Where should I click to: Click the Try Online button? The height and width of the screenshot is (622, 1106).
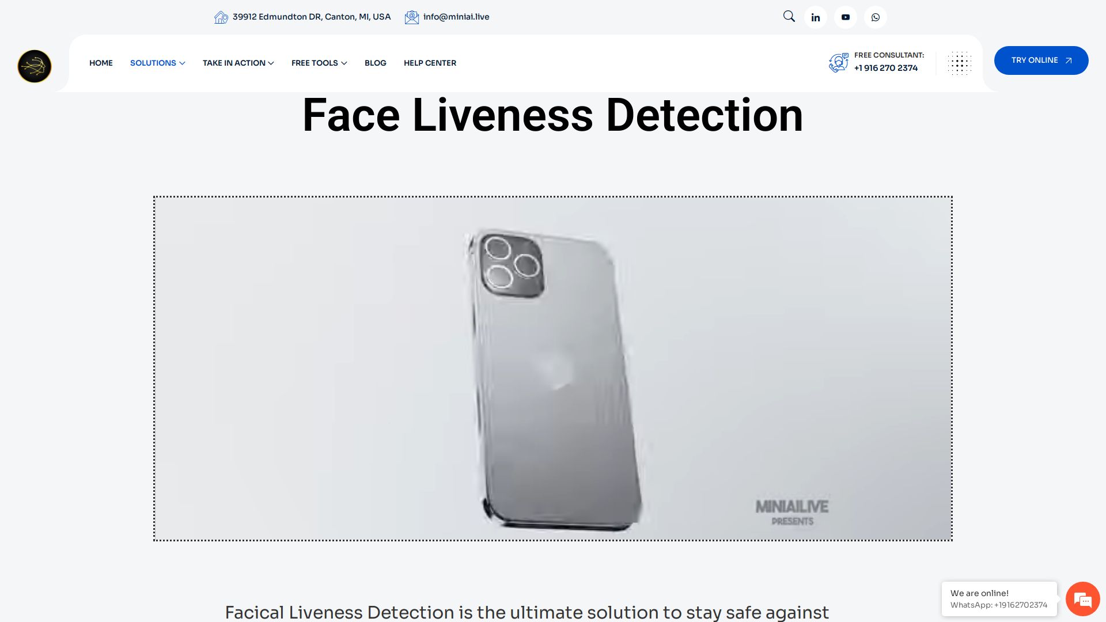click(1041, 60)
